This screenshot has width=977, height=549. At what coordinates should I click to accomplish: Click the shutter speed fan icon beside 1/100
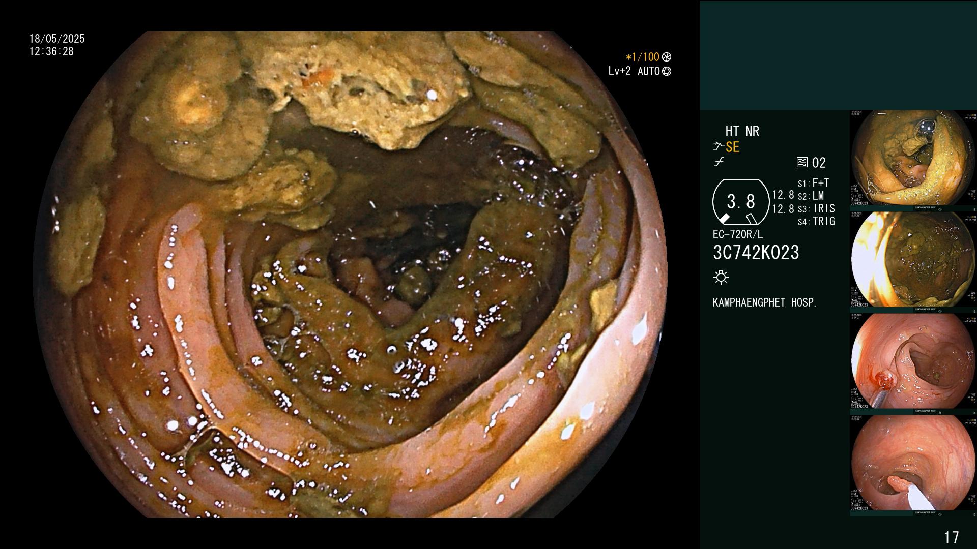[667, 57]
